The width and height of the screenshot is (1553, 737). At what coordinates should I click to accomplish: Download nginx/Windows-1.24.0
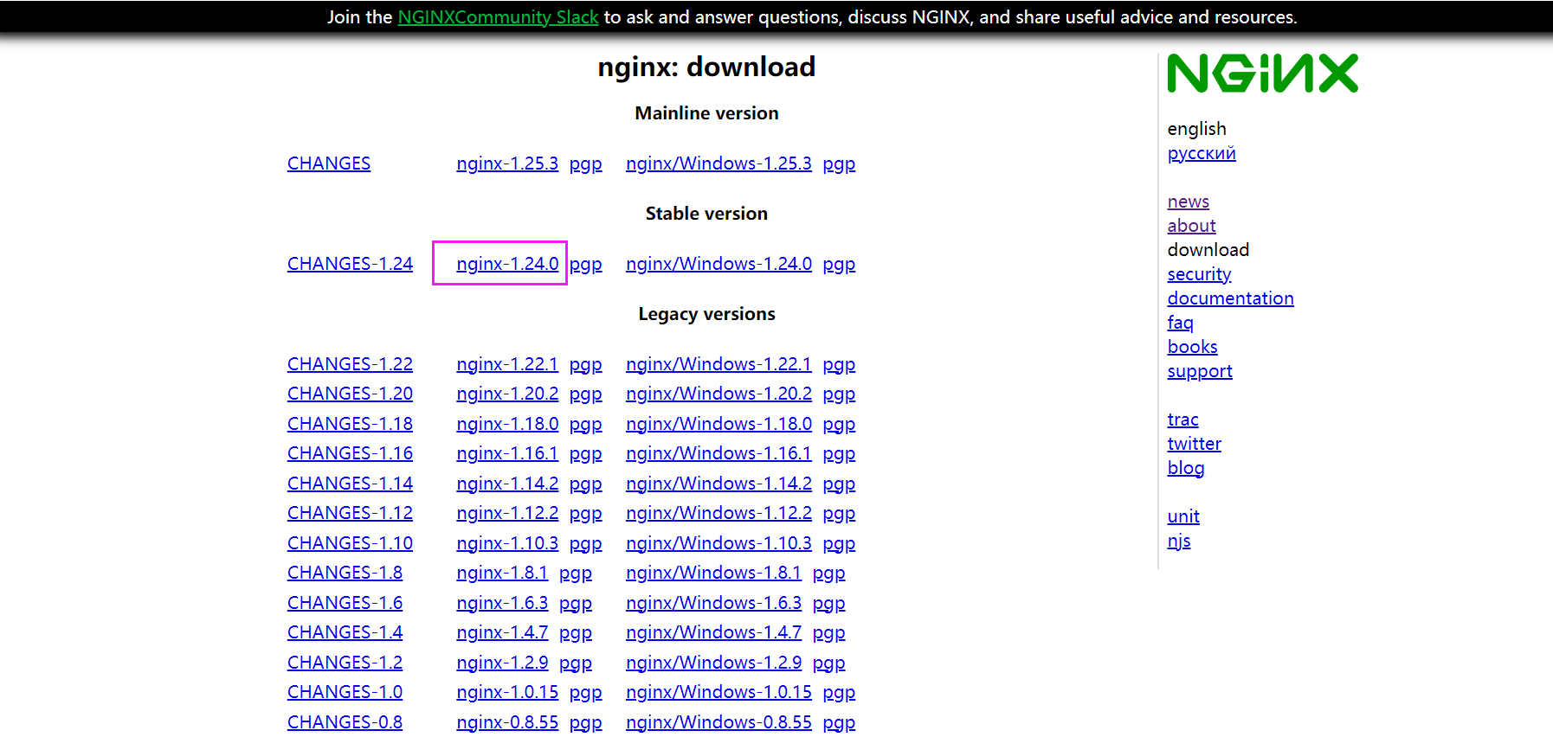719,264
